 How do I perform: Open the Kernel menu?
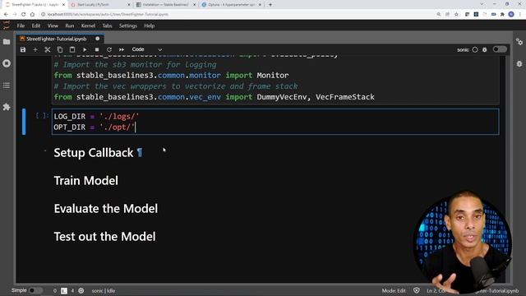tap(88, 25)
